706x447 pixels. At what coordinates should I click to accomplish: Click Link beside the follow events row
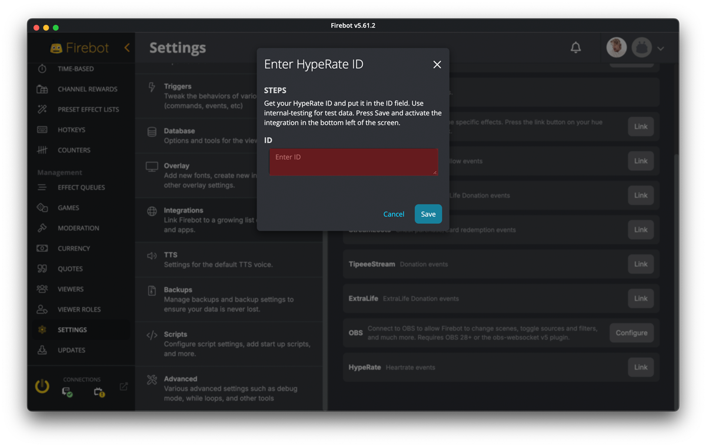(x=641, y=161)
